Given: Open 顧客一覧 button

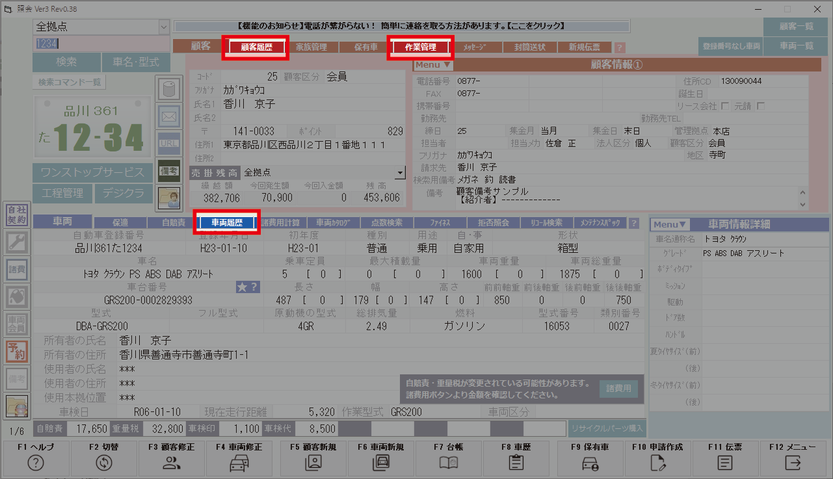Looking at the screenshot, I should (x=796, y=27).
